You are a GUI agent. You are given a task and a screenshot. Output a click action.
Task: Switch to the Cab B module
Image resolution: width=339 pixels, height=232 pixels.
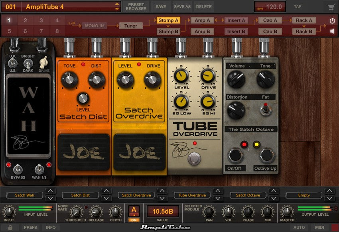coord(270,31)
